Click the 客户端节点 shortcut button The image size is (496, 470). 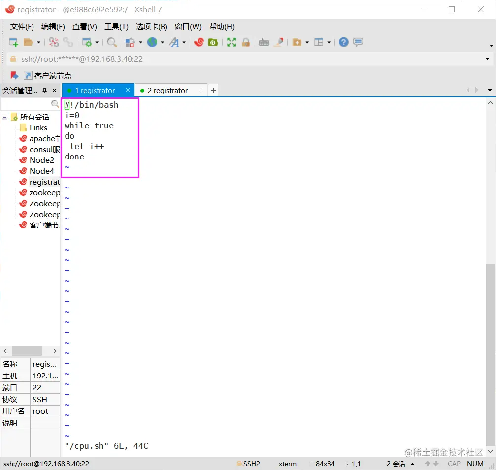coord(48,75)
